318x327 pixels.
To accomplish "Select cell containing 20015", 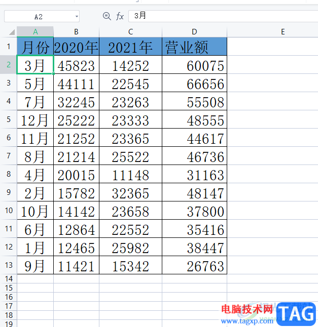I will (x=76, y=174).
